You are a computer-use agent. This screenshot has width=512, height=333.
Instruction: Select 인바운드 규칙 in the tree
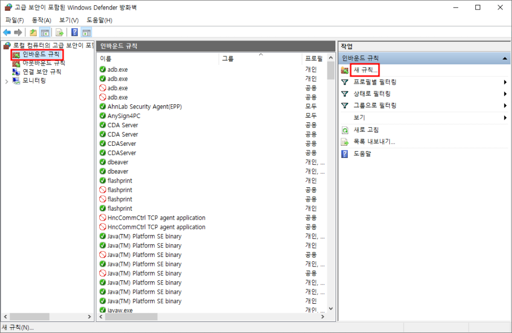pos(41,54)
